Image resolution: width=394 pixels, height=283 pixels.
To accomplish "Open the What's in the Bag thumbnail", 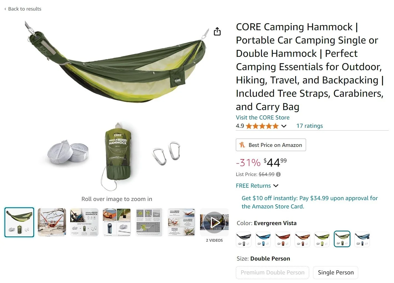I will point(84,222).
